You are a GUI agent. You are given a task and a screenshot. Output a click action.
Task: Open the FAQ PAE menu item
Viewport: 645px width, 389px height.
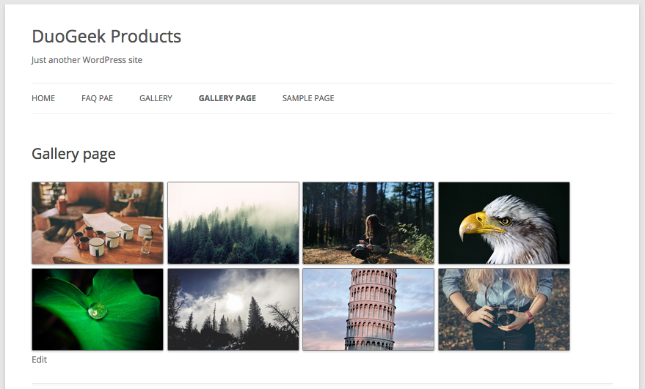(x=97, y=98)
